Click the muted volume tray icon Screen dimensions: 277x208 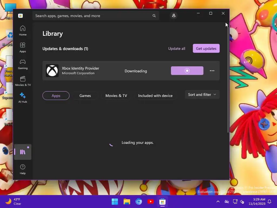(x=242, y=201)
